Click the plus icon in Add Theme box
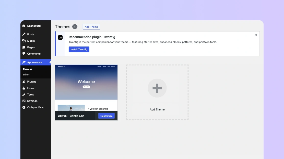 tap(157, 88)
